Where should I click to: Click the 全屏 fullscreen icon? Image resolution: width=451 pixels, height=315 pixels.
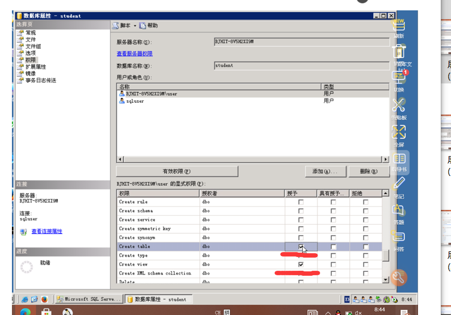399,132
